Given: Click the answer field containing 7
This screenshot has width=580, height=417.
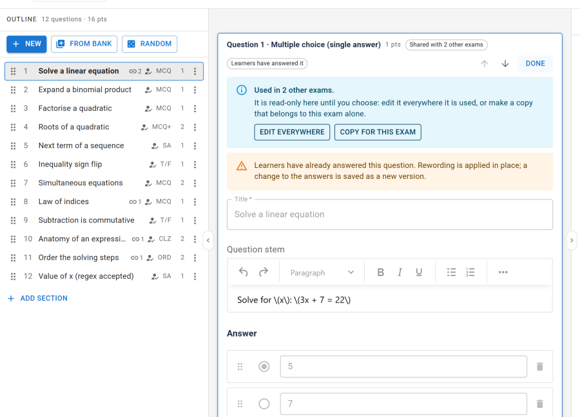Looking at the screenshot, I should [x=403, y=403].
